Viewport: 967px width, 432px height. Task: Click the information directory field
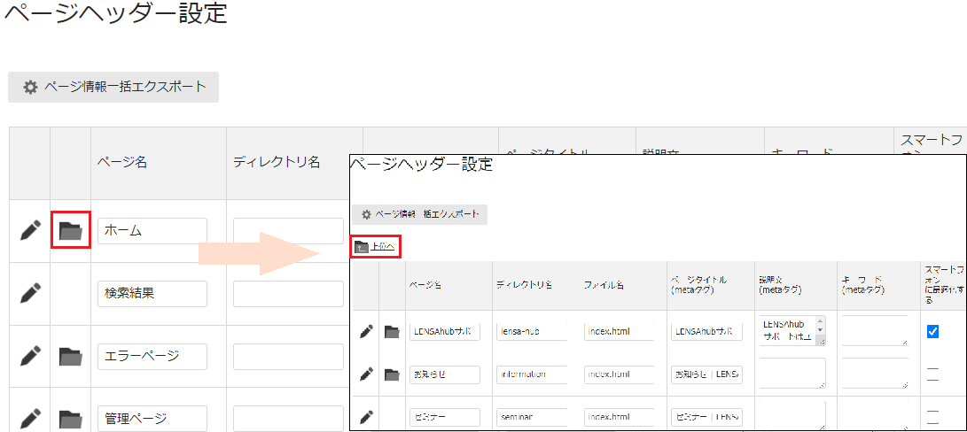532,374
